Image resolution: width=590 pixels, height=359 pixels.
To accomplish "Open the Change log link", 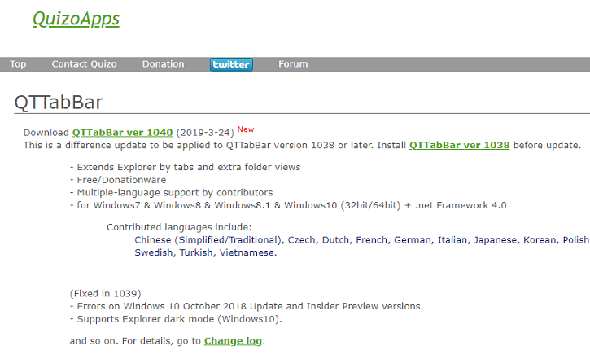I will [x=233, y=342].
